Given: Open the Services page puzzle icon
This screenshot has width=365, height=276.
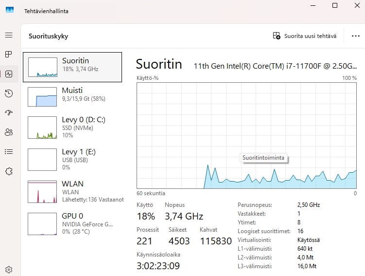Looking at the screenshot, I should (8, 171).
